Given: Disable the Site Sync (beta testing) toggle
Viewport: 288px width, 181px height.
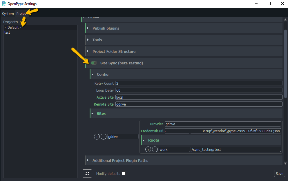Looking at the screenshot, I should pyautogui.click(x=94, y=63).
